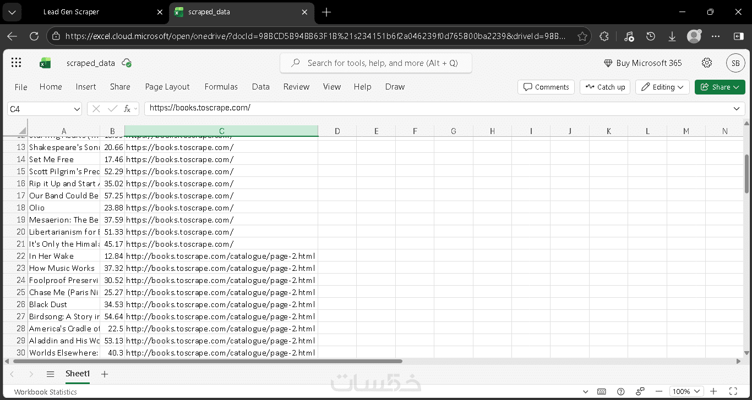Confirm formula entry checkmark icon
This screenshot has height=400, width=752.
click(112, 109)
